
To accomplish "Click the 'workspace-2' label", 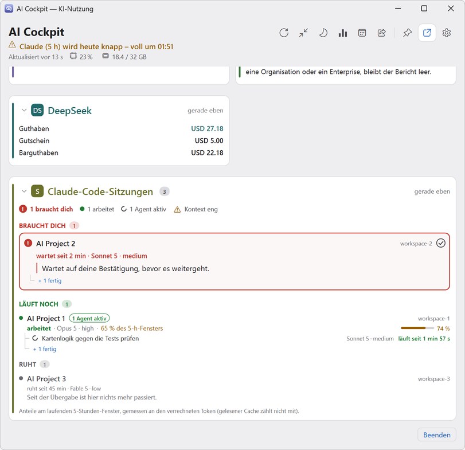I will pos(416,244).
